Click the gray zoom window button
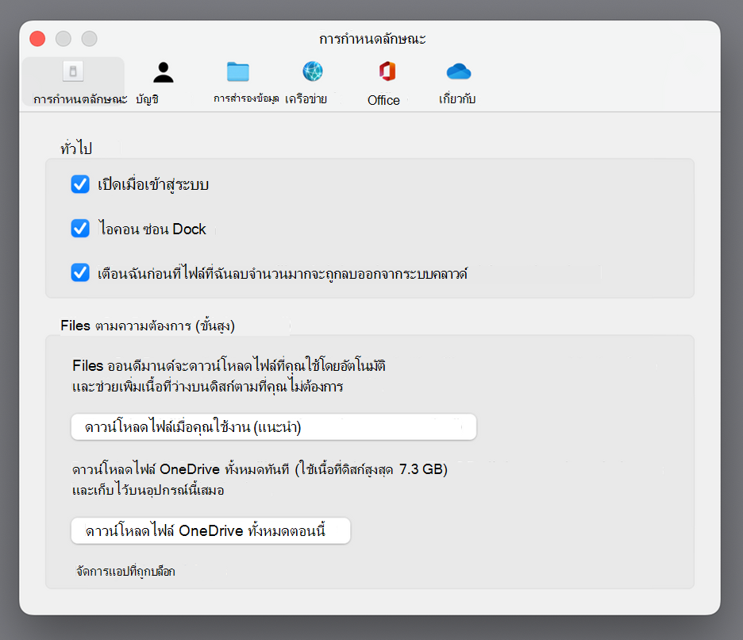743x640 pixels. click(x=89, y=38)
